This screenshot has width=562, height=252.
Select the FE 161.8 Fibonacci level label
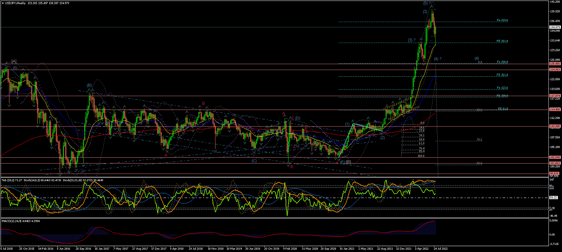coord(503,75)
